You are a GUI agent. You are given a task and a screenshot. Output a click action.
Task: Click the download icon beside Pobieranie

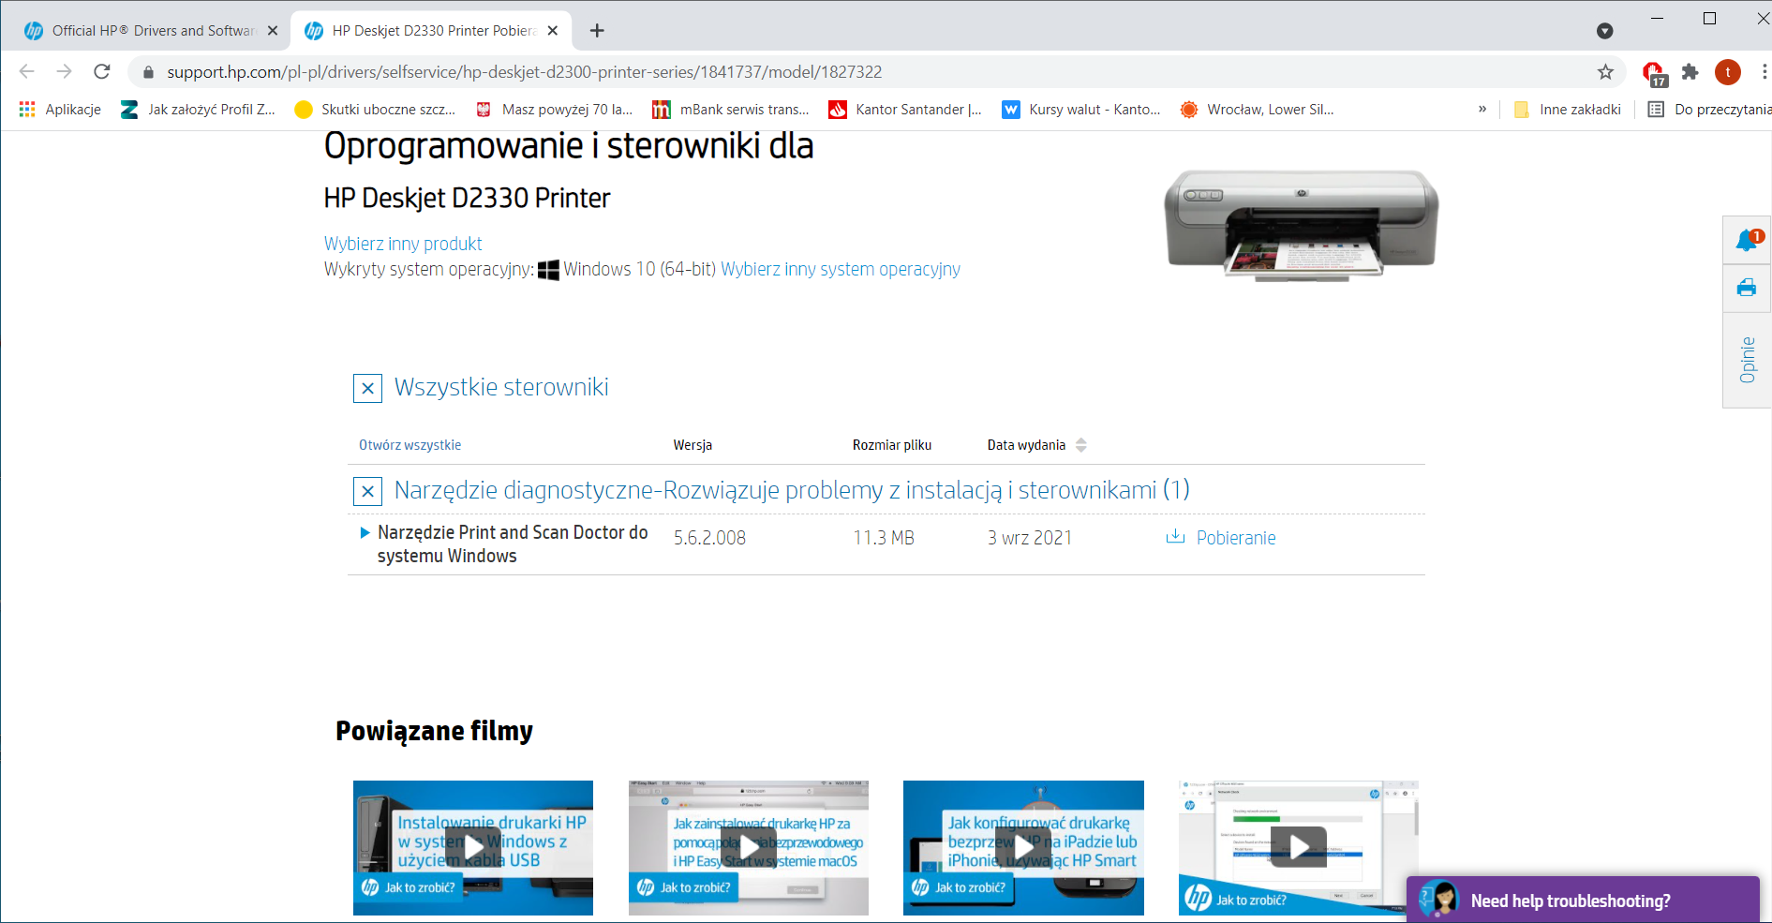[x=1175, y=537]
